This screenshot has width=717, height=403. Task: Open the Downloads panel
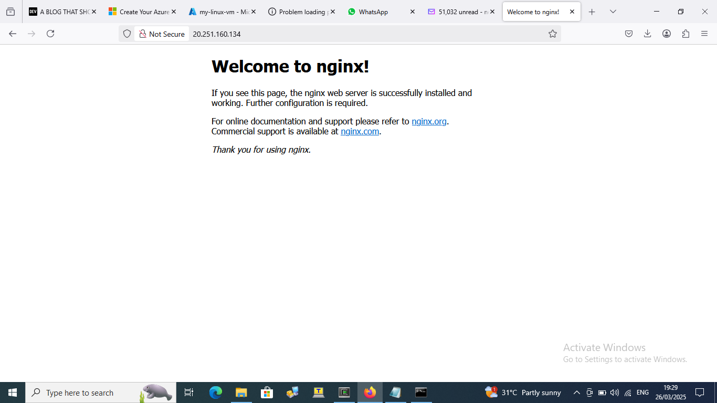click(x=648, y=34)
